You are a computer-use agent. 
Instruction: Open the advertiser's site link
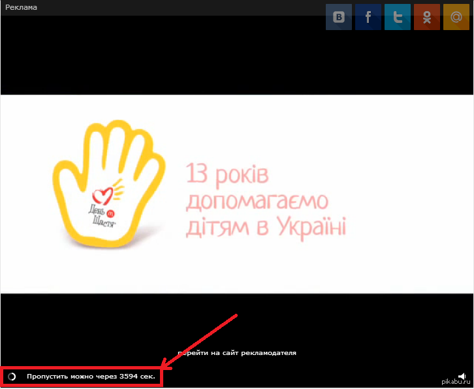pyautogui.click(x=237, y=353)
